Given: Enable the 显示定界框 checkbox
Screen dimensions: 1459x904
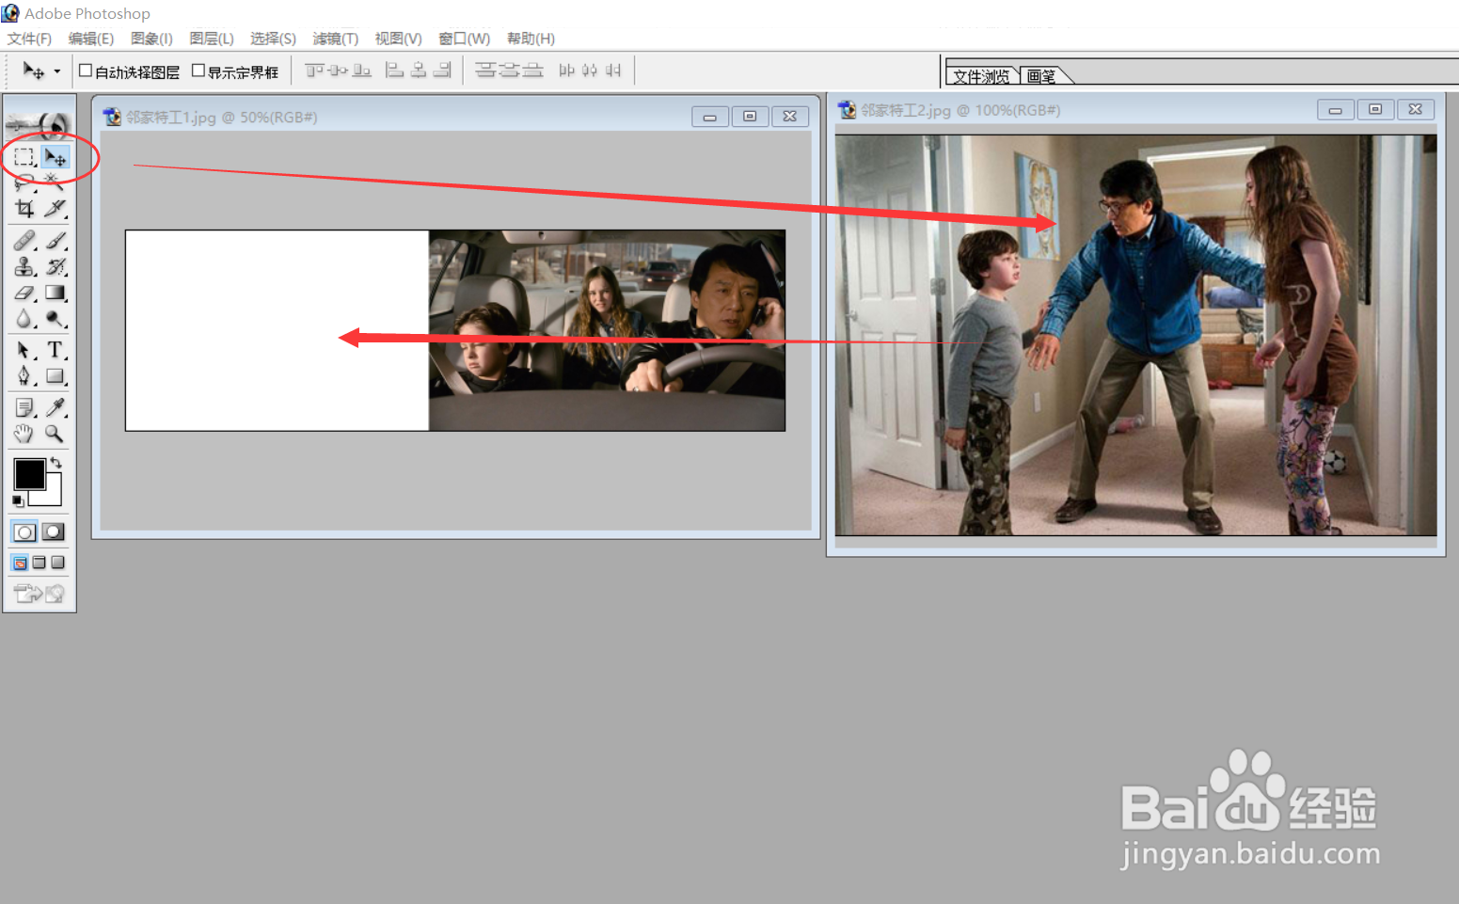Looking at the screenshot, I should (x=198, y=71).
